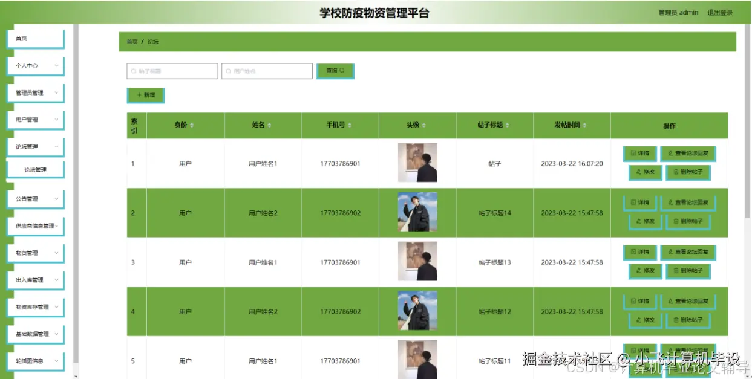Open 详情 for 帖子标题13
Screen dimensions: 752x379
(x=640, y=252)
